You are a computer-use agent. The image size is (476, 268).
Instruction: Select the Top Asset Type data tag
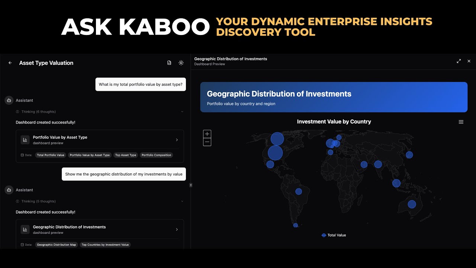(x=126, y=155)
